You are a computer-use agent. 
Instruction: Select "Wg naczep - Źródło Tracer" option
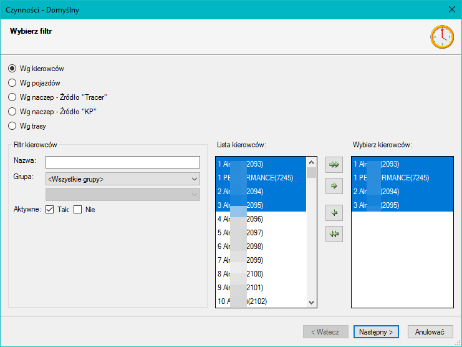coord(12,97)
